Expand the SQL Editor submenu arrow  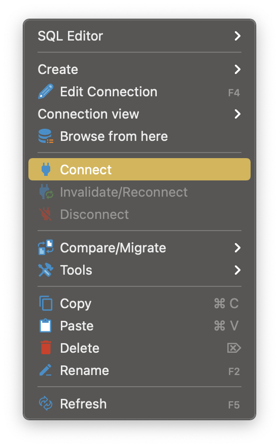pyautogui.click(x=237, y=36)
